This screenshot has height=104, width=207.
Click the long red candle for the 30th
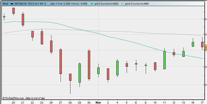(89, 65)
